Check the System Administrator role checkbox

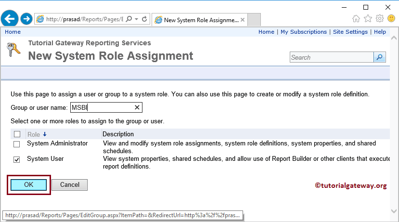pos(17,144)
